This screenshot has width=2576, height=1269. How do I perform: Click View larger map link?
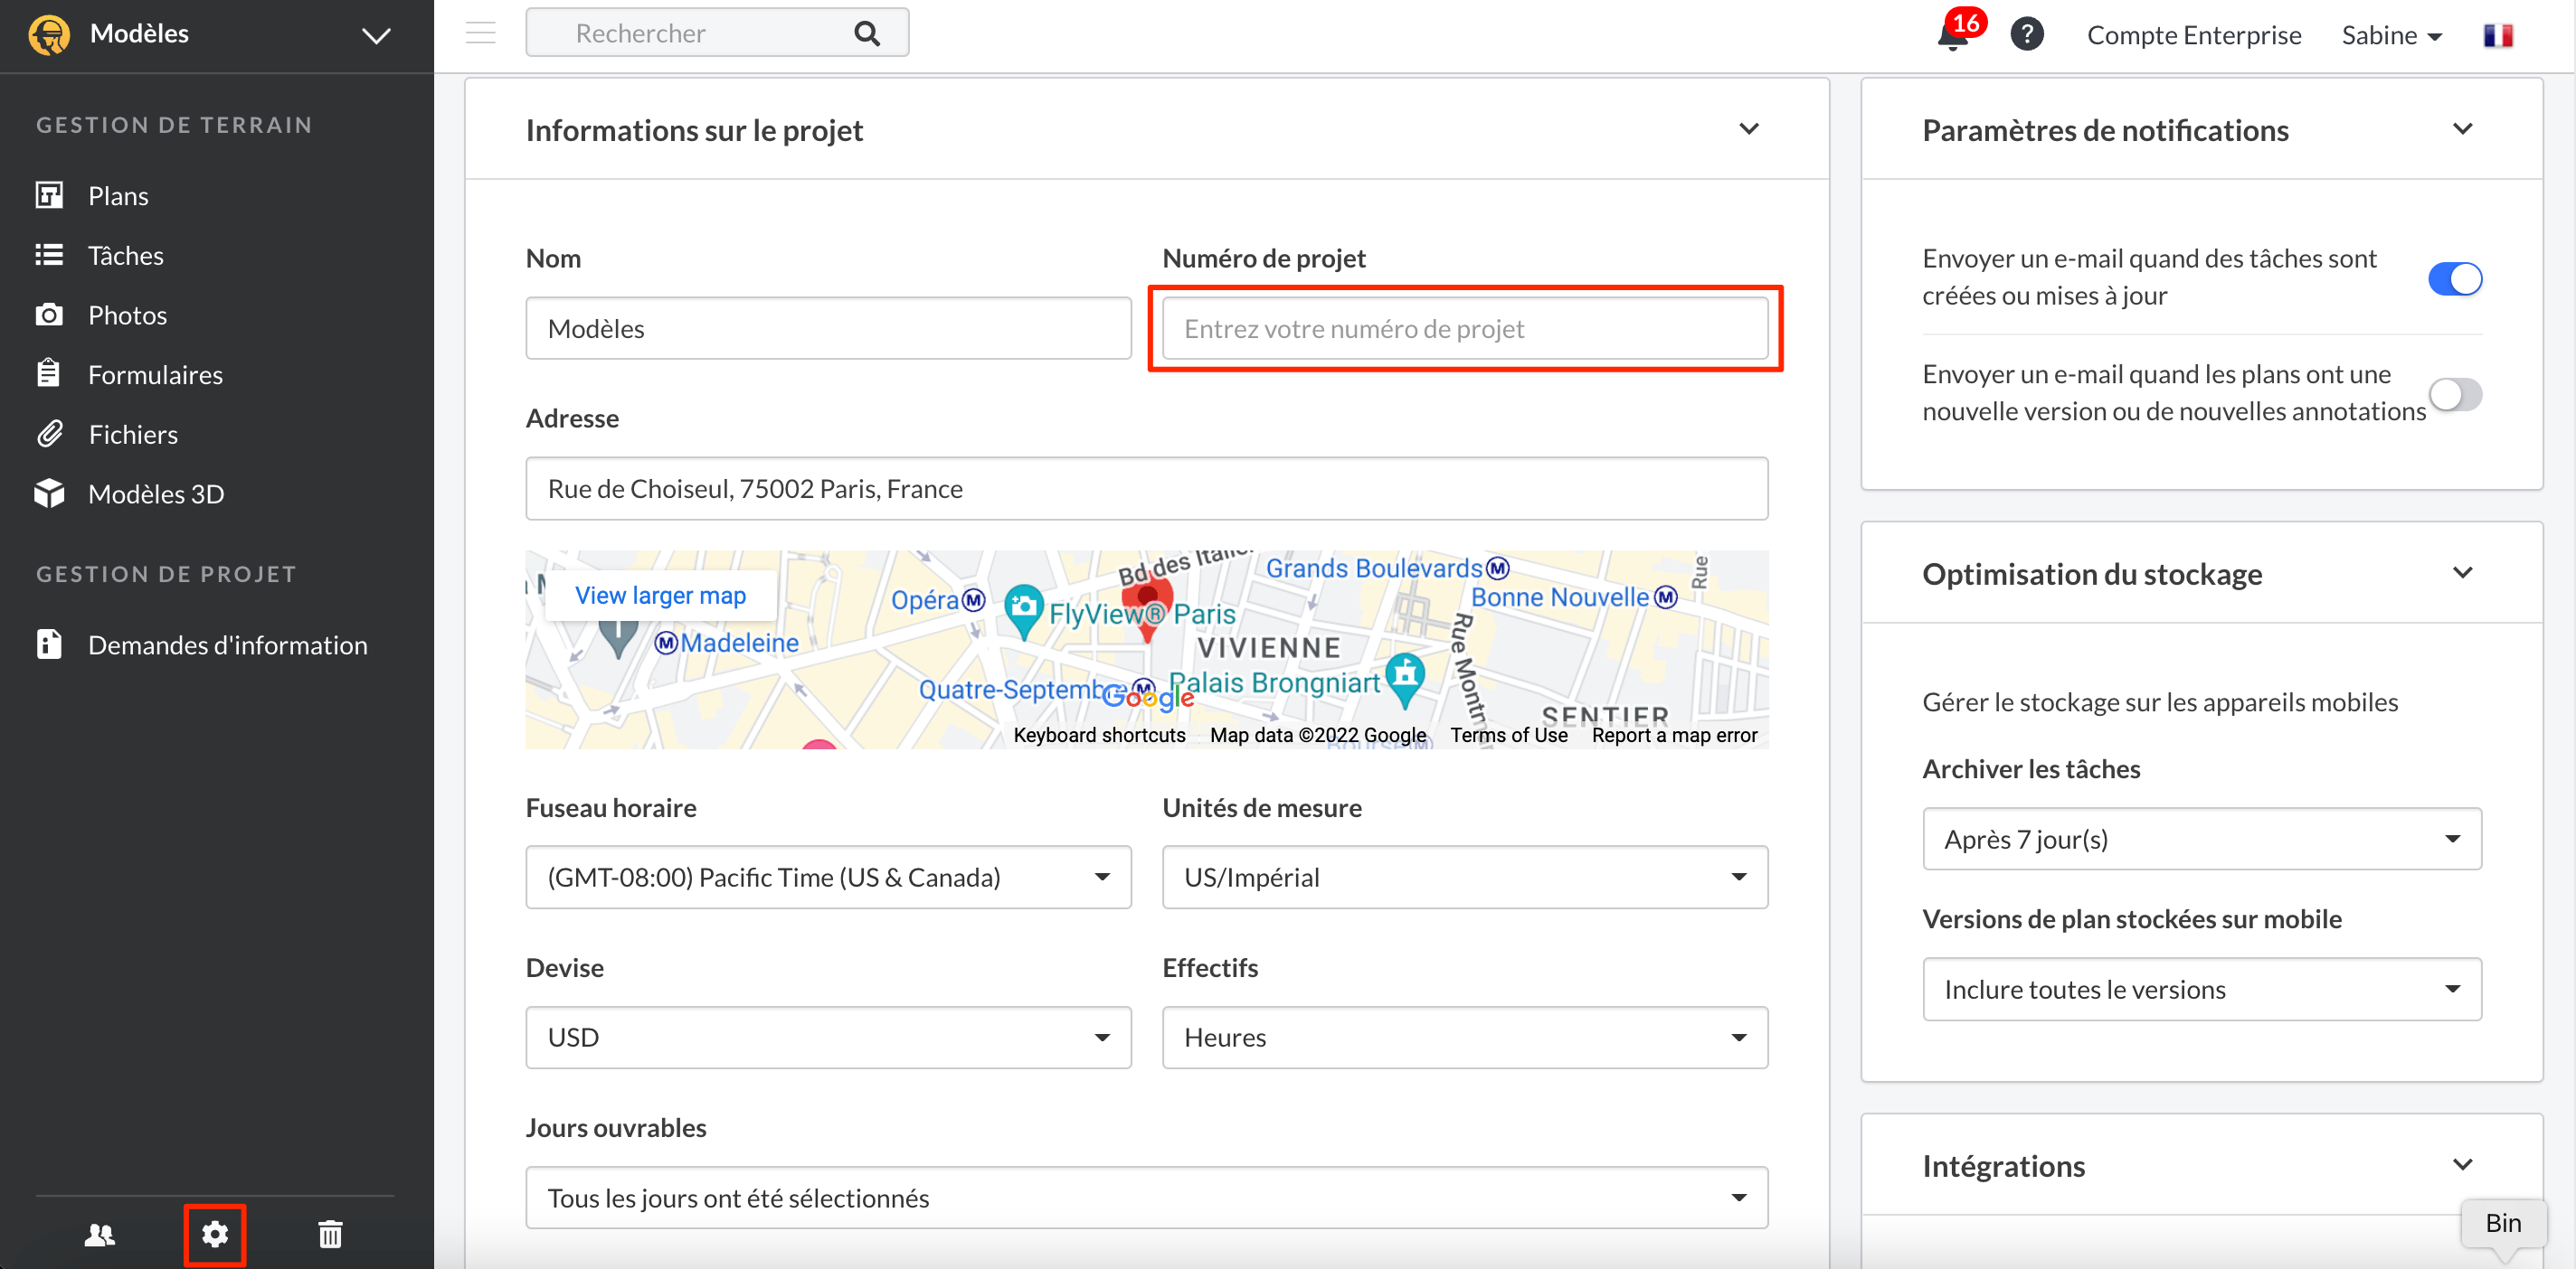click(x=660, y=596)
